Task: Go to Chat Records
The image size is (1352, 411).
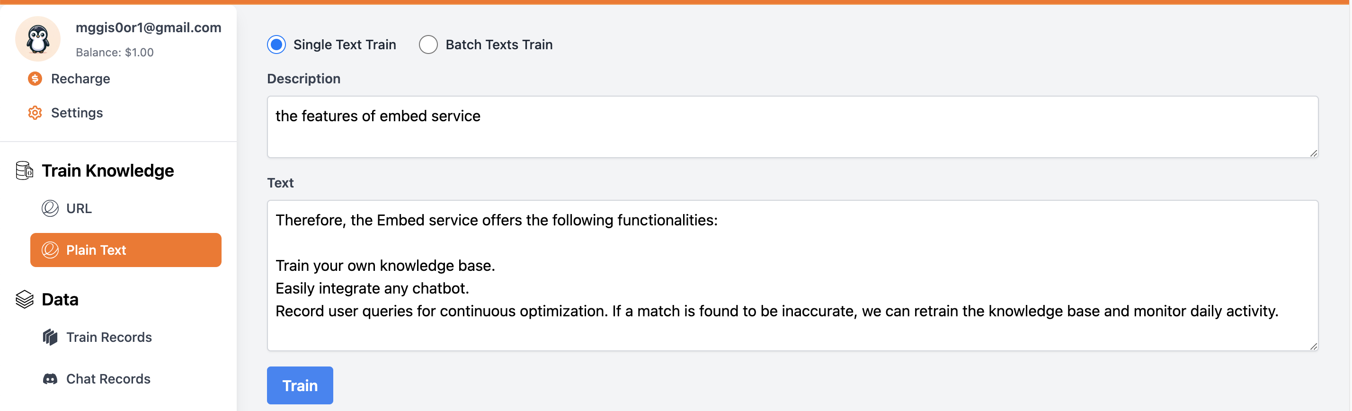Action: pyautogui.click(x=108, y=379)
